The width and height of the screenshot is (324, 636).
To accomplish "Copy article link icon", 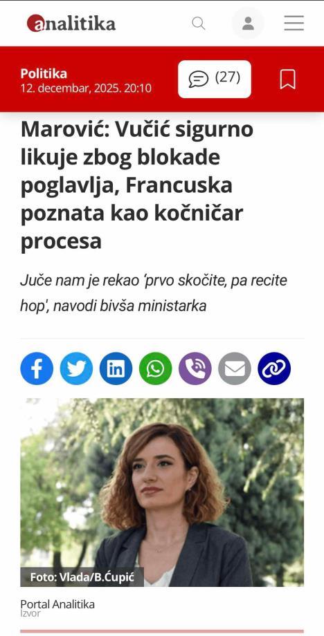I will click(274, 368).
